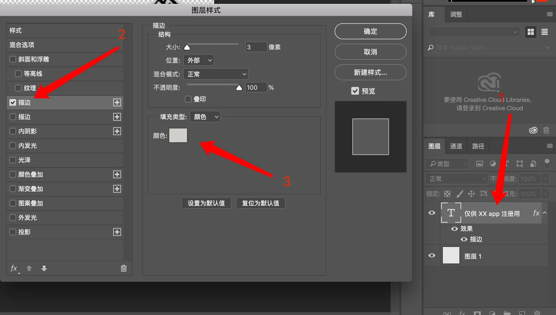This screenshot has height=315, width=556.
Task: Click the move effect down arrow
Action: coord(44,268)
